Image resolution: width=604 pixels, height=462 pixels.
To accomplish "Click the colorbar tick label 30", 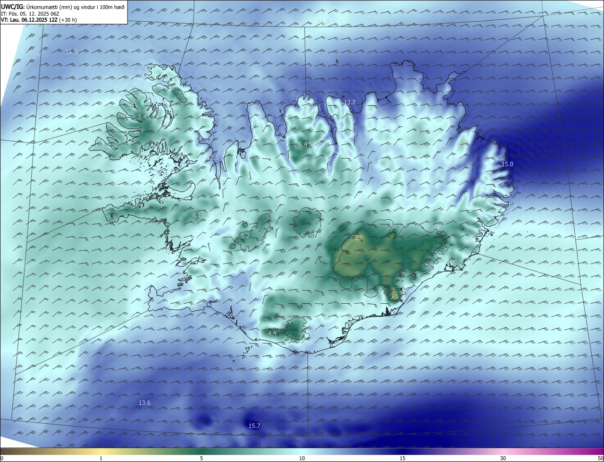I will (503, 458).
